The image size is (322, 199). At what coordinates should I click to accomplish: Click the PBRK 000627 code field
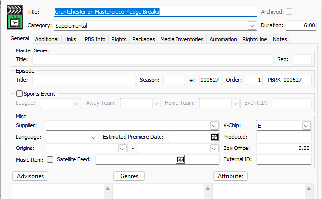(x=289, y=80)
